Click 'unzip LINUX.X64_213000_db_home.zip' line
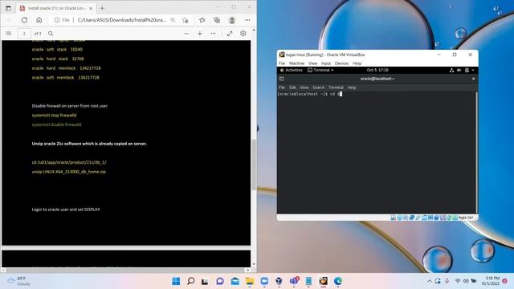The image size is (514, 289). pos(69,172)
